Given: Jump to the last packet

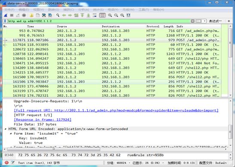Looking at the screenshot, I should coord(89,15).
